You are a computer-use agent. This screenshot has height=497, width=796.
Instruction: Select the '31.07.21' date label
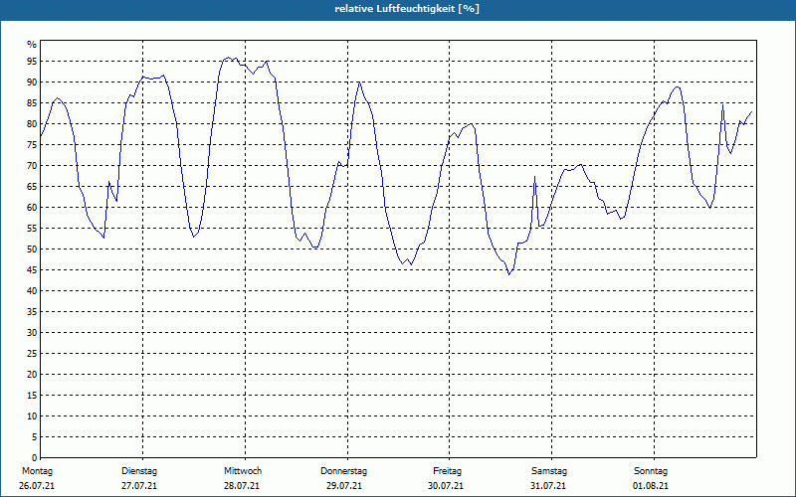pos(548,486)
